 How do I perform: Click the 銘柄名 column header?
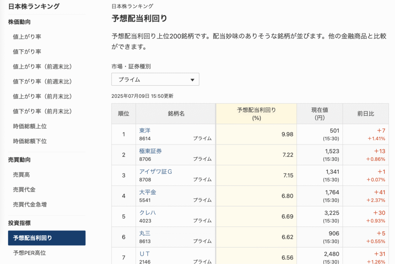176,114
